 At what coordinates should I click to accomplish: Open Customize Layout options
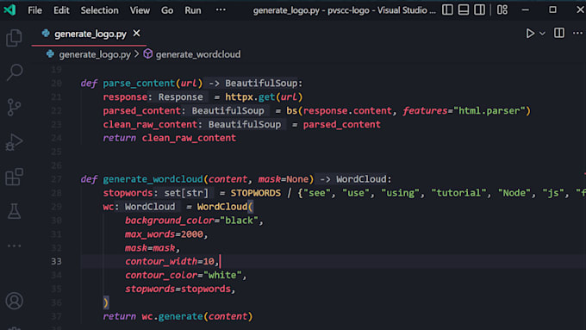pyautogui.click(x=502, y=9)
